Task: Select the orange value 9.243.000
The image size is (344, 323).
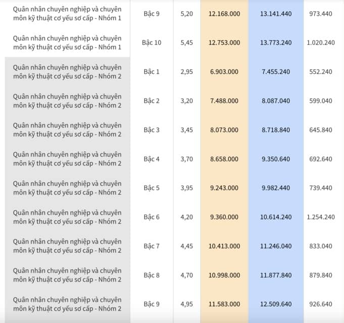Action: click(x=224, y=188)
